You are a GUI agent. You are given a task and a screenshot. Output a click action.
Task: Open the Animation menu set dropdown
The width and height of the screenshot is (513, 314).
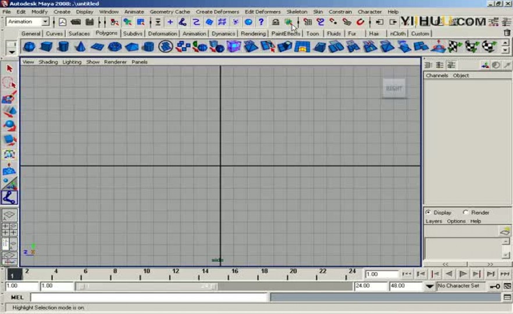click(x=45, y=22)
